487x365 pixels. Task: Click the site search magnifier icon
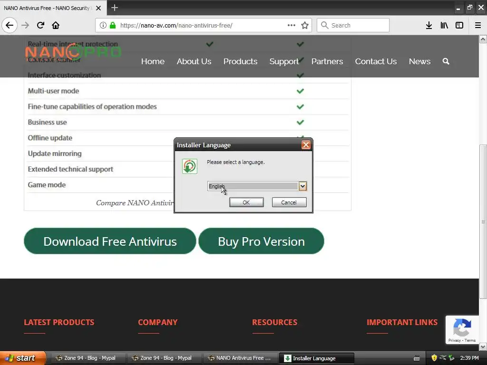(446, 61)
